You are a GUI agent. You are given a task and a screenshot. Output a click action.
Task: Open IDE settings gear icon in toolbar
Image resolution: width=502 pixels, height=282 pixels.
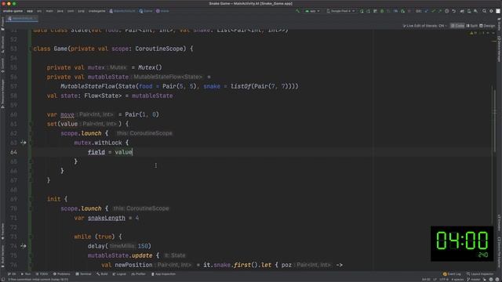pyautogui.click(x=491, y=11)
